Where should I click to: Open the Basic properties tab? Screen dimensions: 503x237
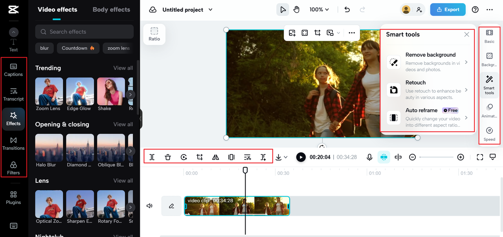pyautogui.click(x=489, y=36)
